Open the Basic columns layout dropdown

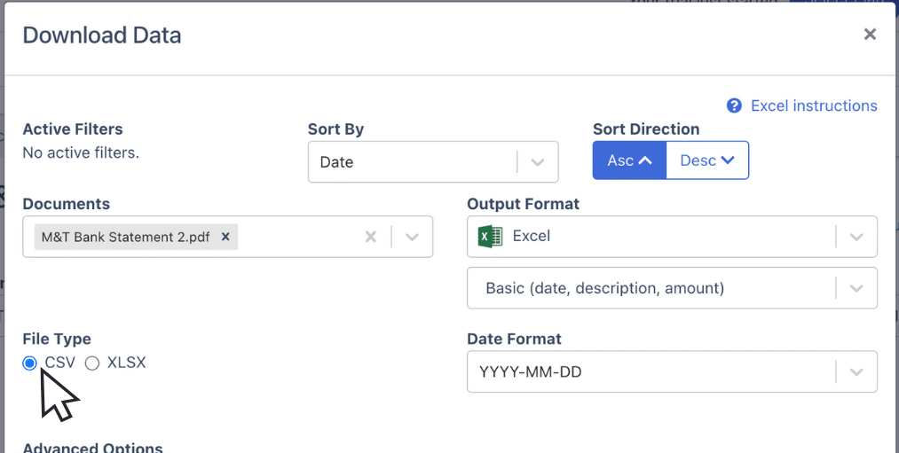pyautogui.click(x=672, y=288)
